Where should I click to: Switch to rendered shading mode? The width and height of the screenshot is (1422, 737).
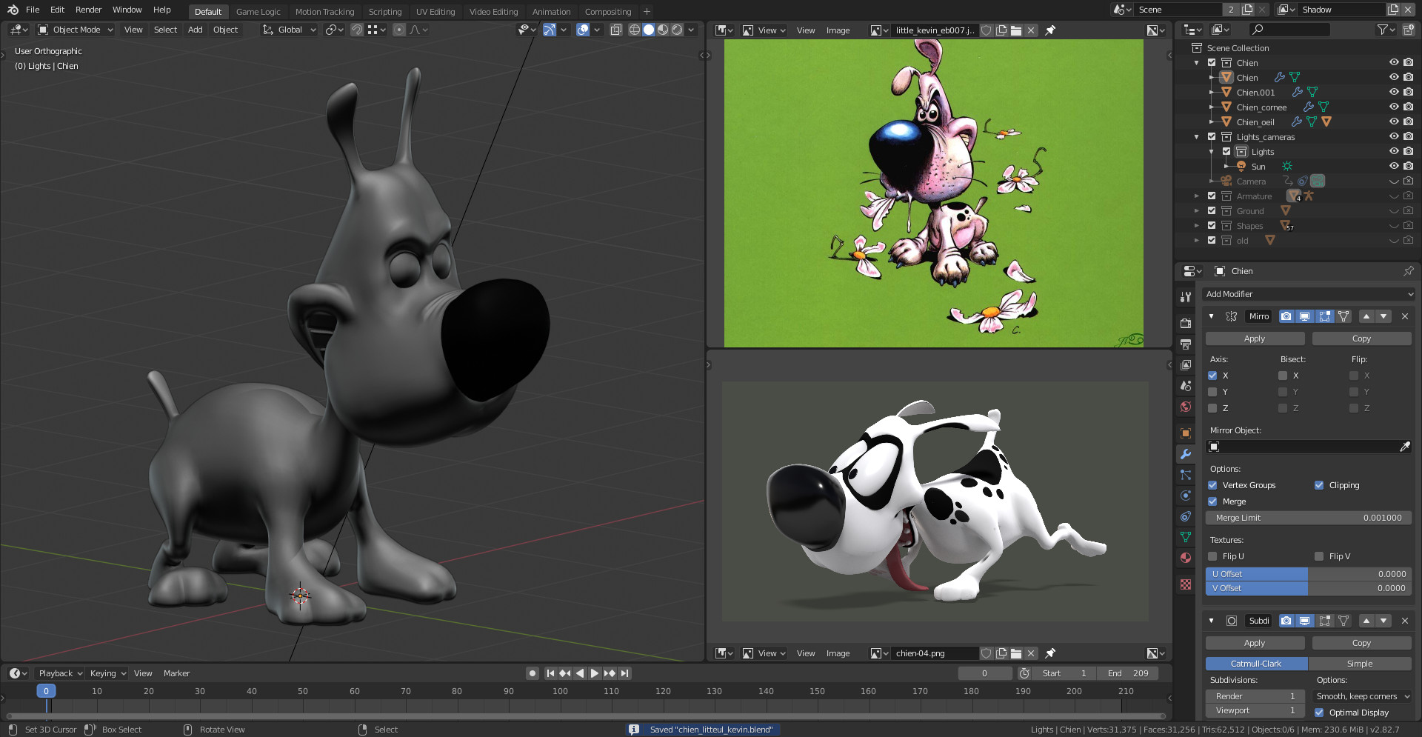(677, 30)
